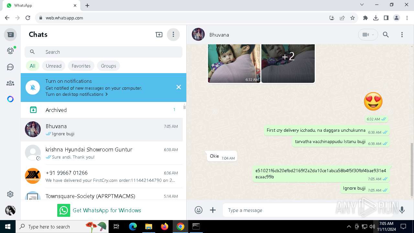The height and width of the screenshot is (233, 414).
Task: Open Chrome tab search chevron
Action: (362, 5)
